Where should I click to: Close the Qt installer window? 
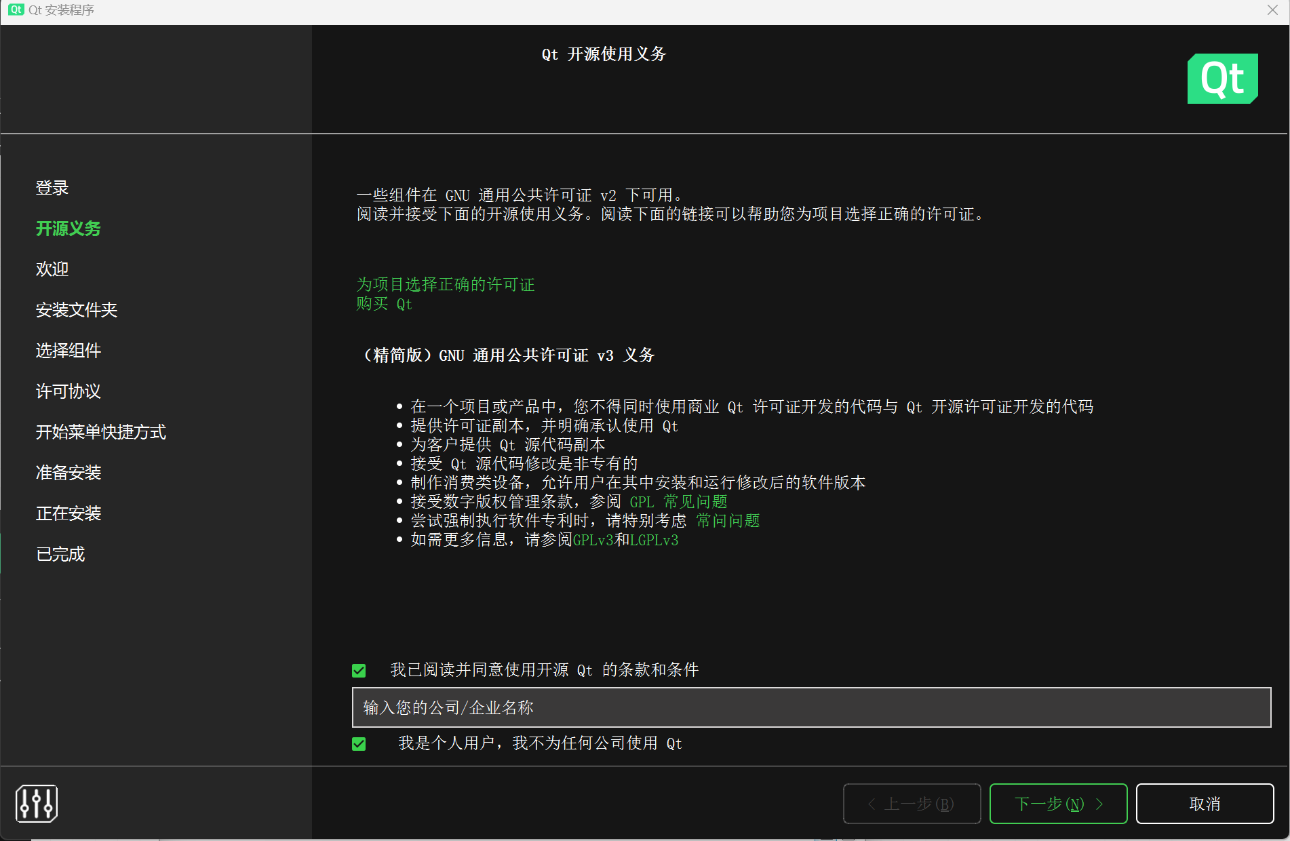[x=1272, y=10]
